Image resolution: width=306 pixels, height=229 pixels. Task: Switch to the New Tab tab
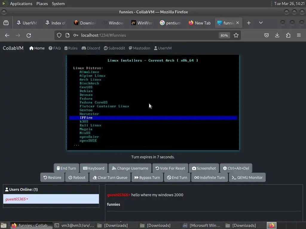click(199, 23)
